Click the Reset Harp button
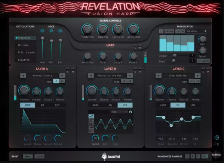 (28, 156)
